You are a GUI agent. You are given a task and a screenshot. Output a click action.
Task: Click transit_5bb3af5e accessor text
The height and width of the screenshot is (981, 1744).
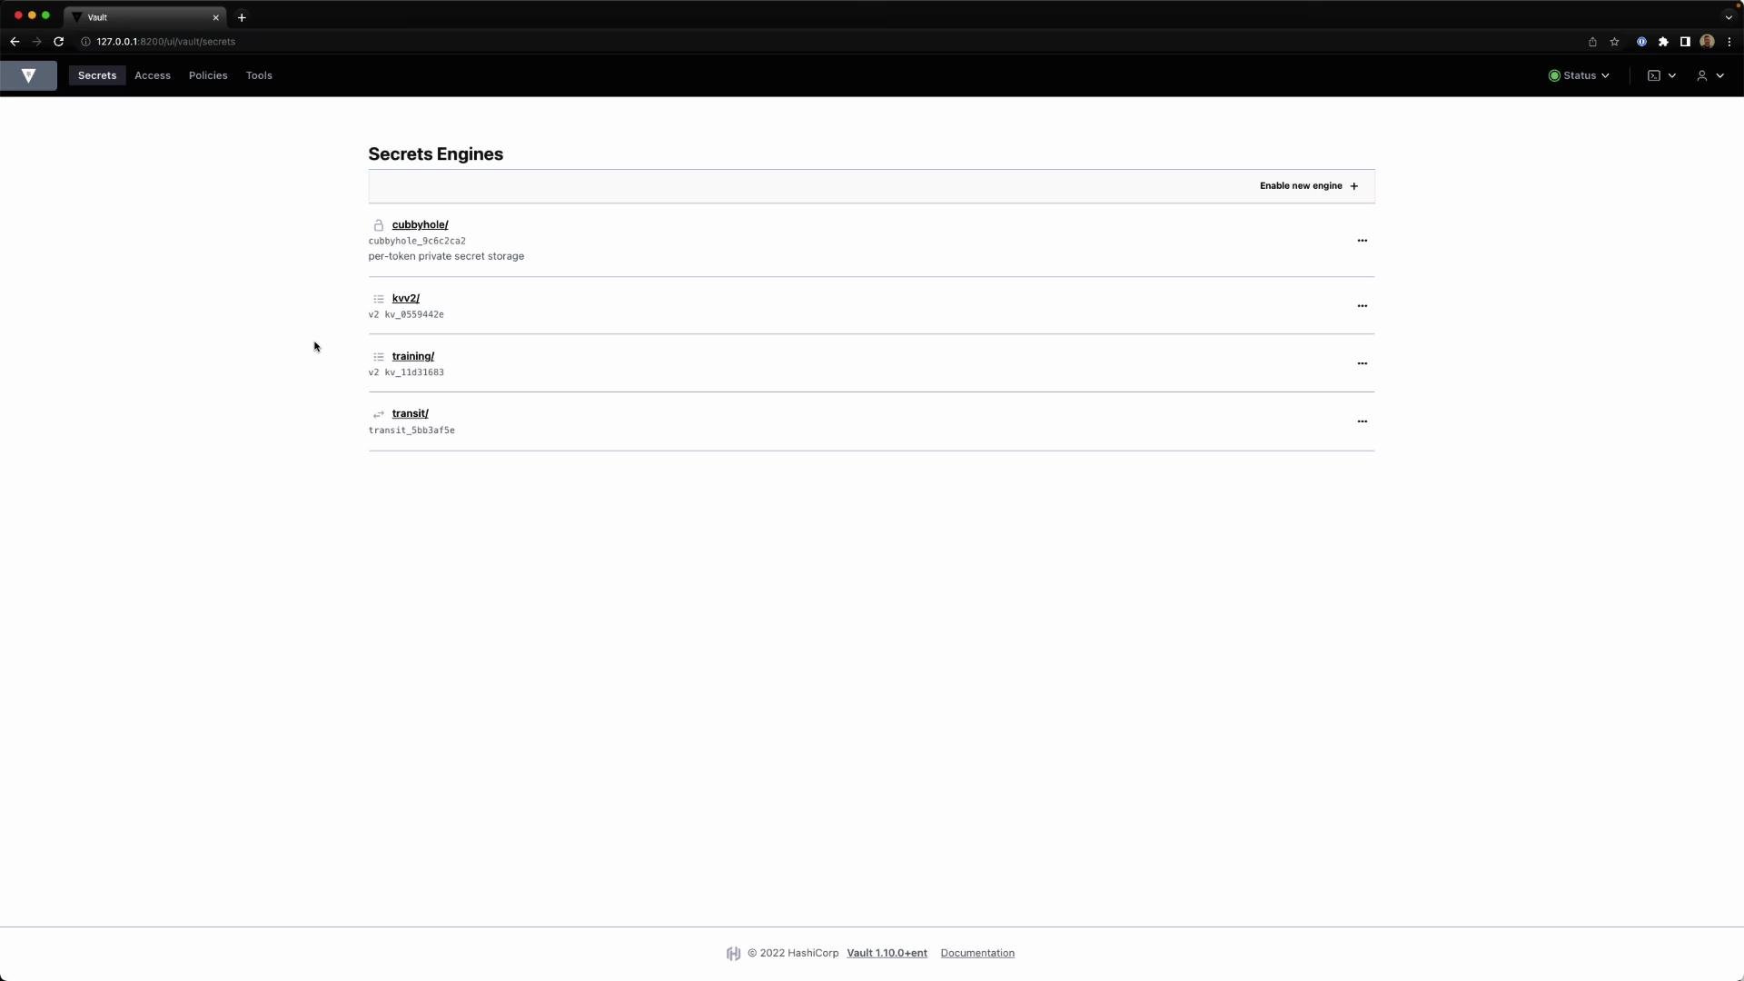[x=411, y=431]
